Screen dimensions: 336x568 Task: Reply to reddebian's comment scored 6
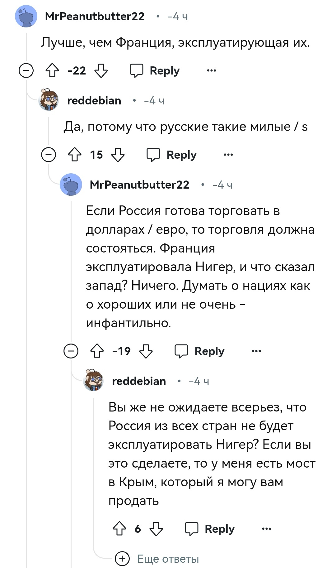pyautogui.click(x=210, y=529)
